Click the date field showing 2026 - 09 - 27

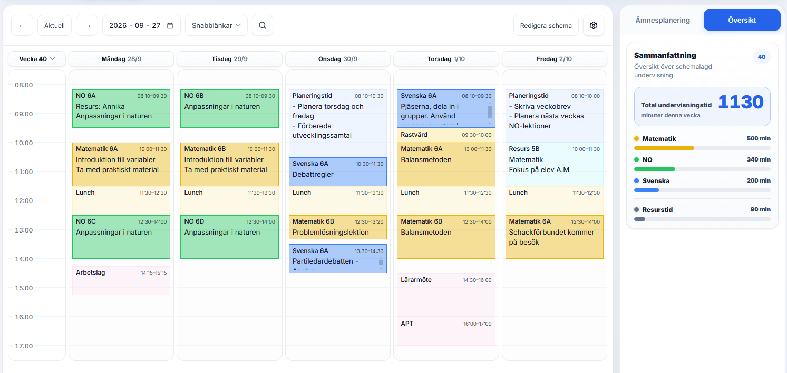141,25
